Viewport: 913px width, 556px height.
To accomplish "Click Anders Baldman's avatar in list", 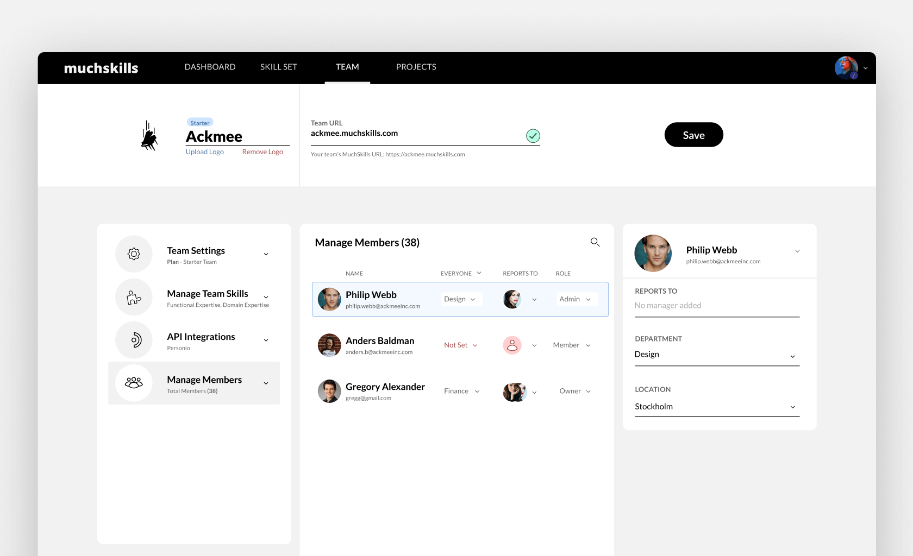I will point(329,345).
